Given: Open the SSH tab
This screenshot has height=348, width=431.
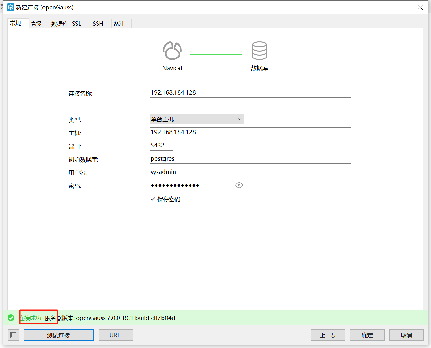Looking at the screenshot, I should [98, 23].
